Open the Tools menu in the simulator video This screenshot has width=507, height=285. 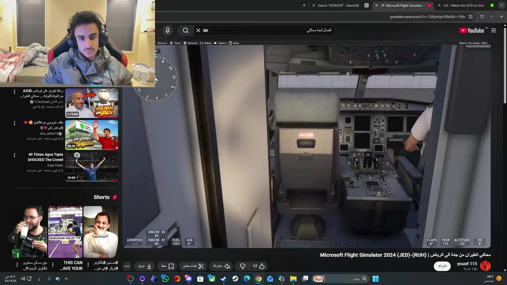(x=175, y=43)
